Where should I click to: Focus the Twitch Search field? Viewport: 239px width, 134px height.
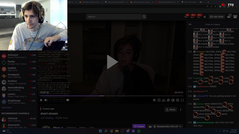click(x=114, y=17)
